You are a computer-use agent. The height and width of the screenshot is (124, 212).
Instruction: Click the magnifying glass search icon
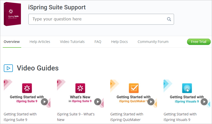click(169, 19)
